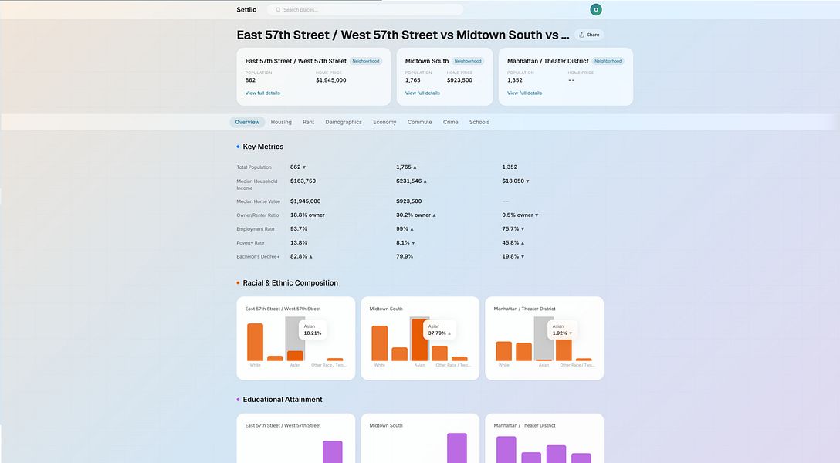Click the 93.7% employment value
This screenshot has height=463, width=840.
pyautogui.click(x=298, y=229)
